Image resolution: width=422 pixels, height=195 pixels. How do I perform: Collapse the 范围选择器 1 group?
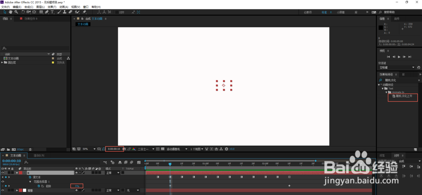click(30, 182)
